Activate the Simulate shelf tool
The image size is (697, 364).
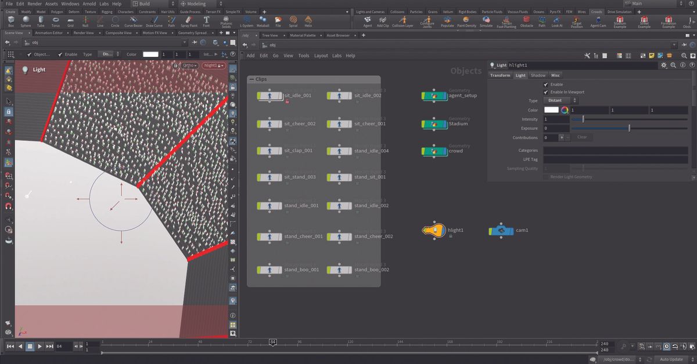486,22
